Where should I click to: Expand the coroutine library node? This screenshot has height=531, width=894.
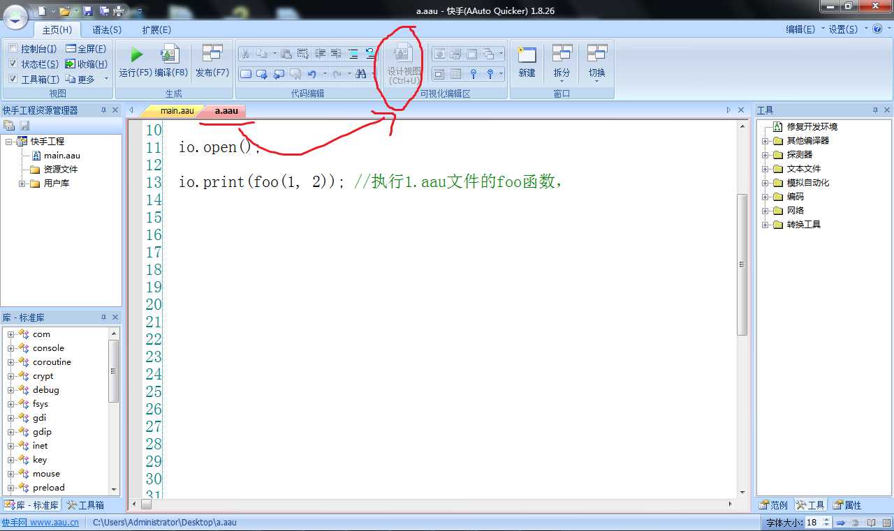point(11,362)
